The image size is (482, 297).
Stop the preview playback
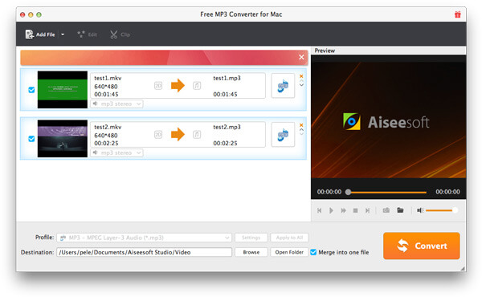coord(355,210)
